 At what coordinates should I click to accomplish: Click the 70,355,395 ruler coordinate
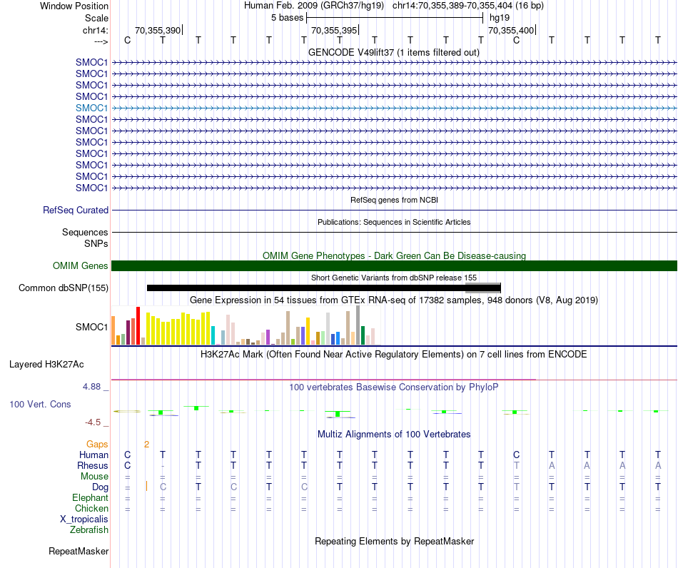click(334, 30)
